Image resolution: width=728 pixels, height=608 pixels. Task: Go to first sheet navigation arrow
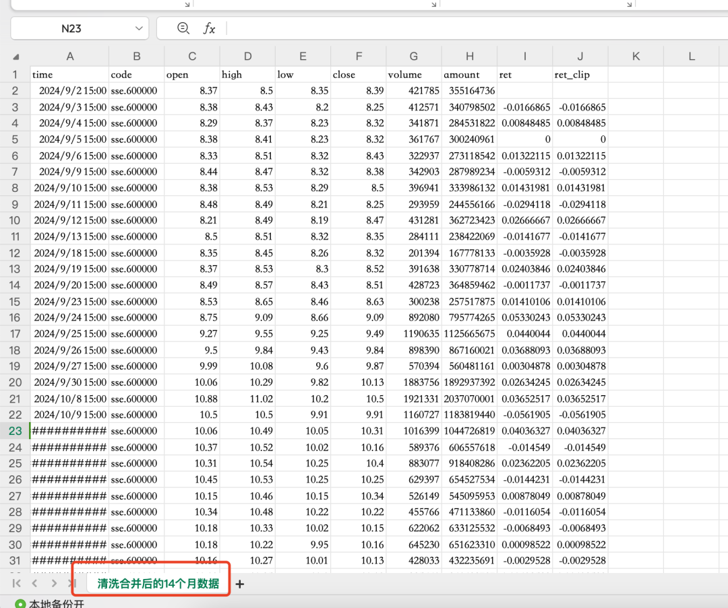coord(17,583)
